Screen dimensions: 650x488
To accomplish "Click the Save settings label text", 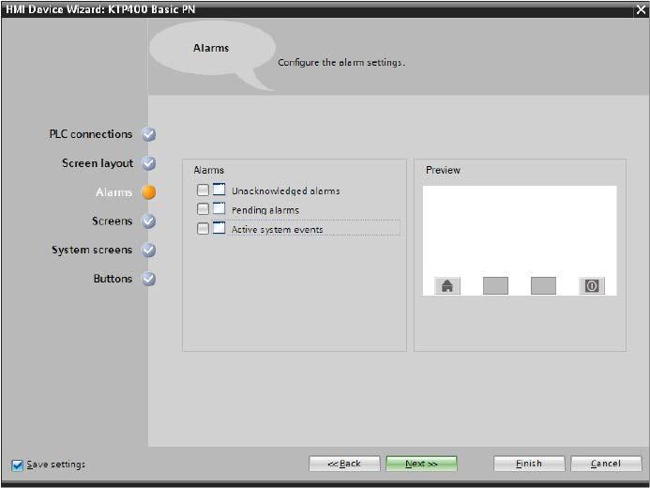I will point(56,465).
